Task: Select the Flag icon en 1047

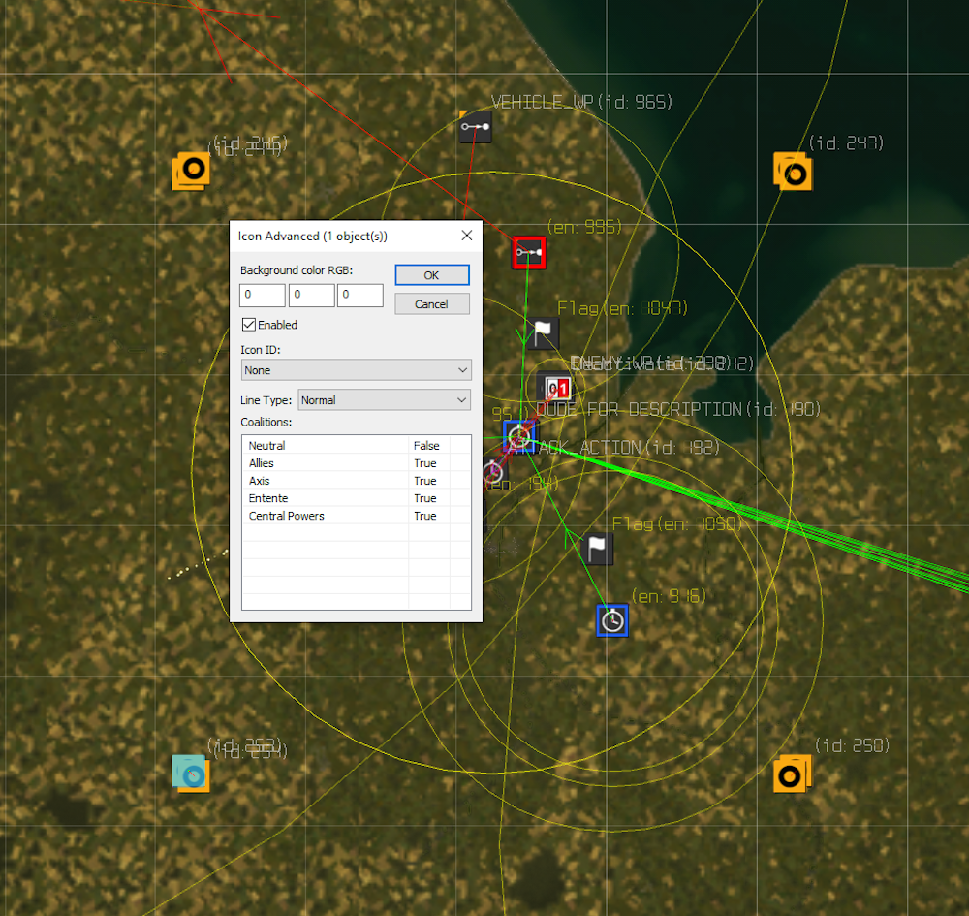Action: coord(543,333)
